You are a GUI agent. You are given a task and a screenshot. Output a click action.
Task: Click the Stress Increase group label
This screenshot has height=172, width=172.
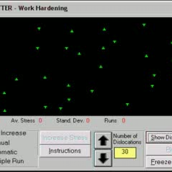click(13, 133)
